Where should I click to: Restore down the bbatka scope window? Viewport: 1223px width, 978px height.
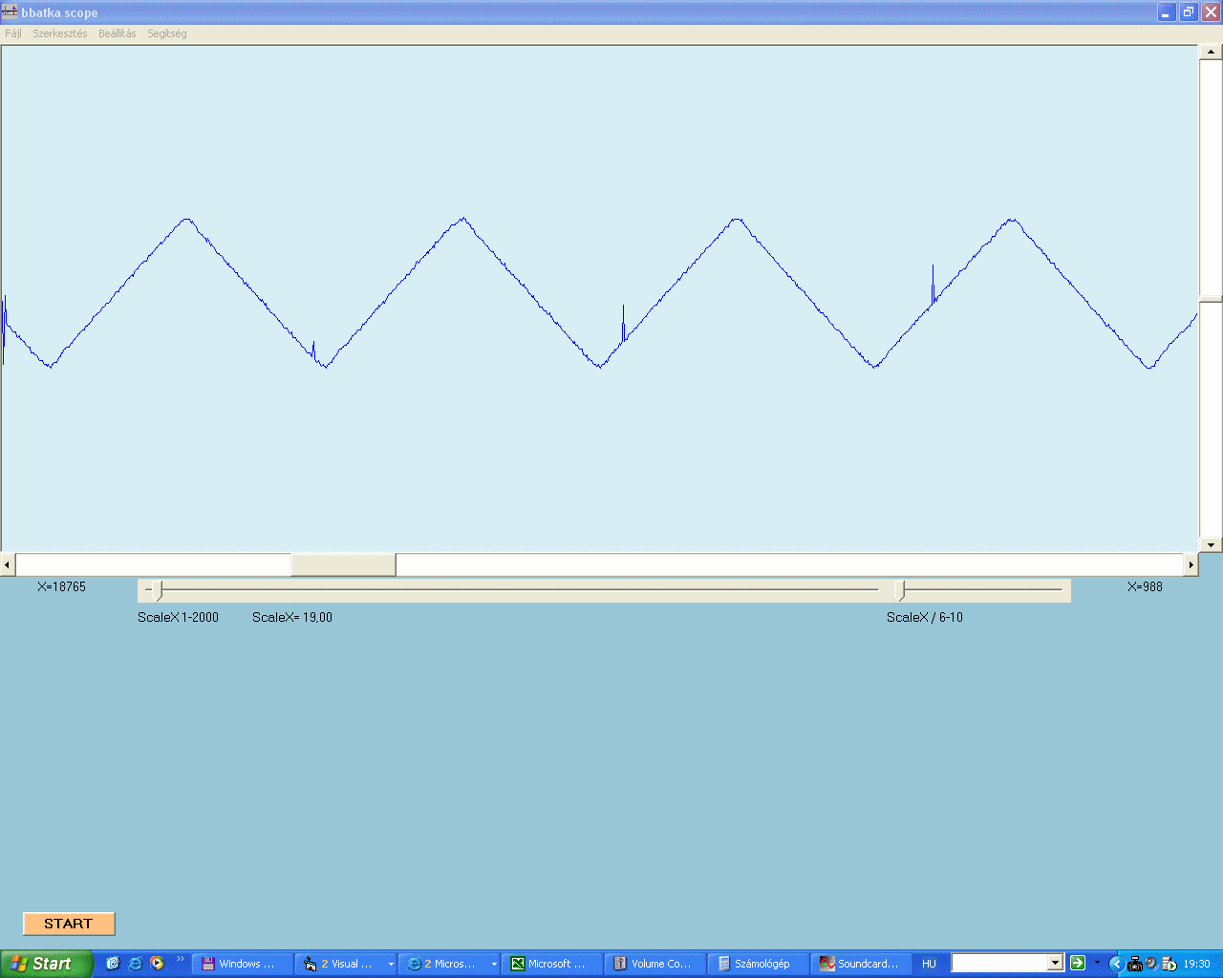coord(1189,12)
